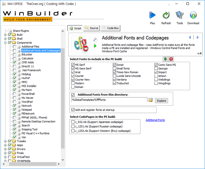The height and width of the screenshot is (169, 205).
Task: Enable c_932.nls Japanese codepage
Action: 73,122
